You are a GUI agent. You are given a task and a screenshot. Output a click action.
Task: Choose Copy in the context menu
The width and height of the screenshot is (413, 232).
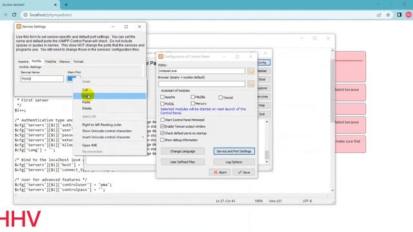click(110, 96)
